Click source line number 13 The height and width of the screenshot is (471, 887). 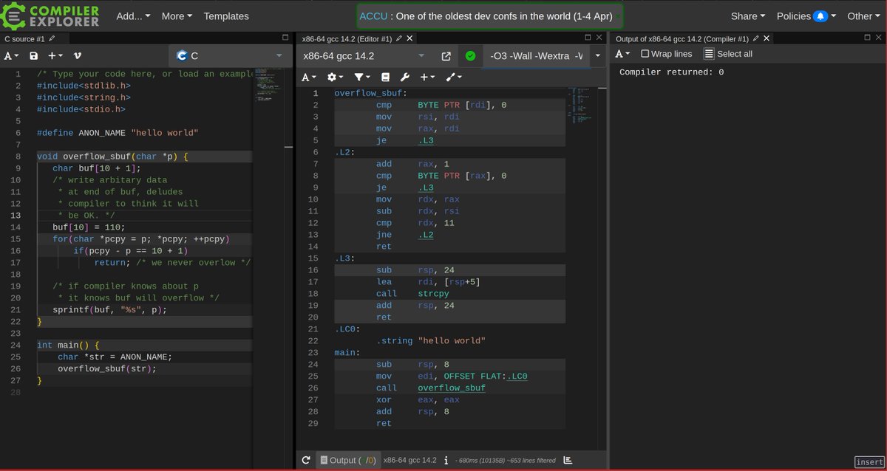coord(16,216)
